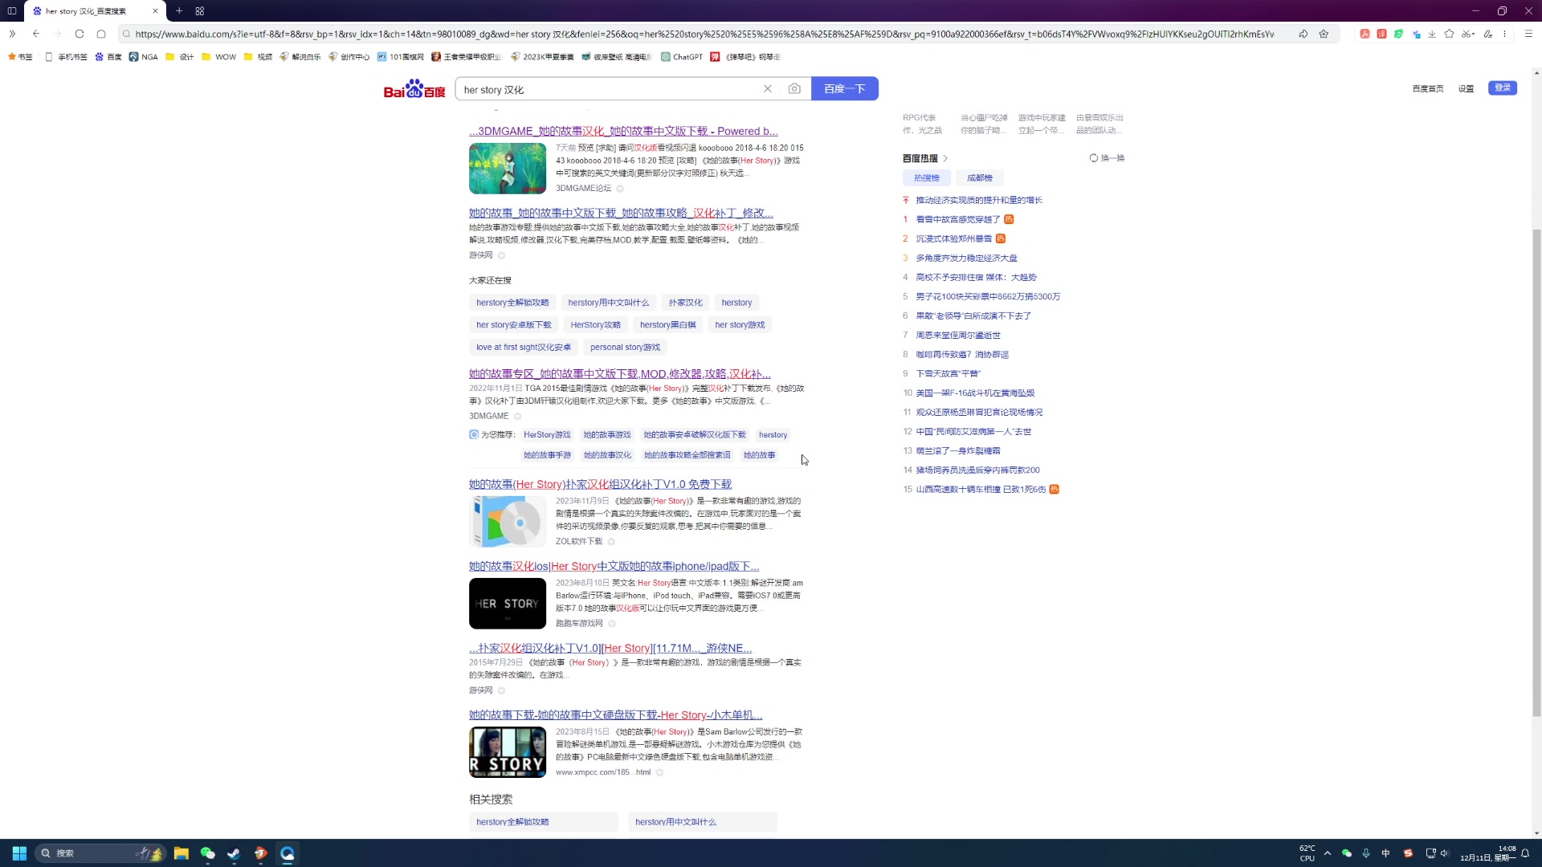Screen dimensions: 1542x867
Task: Open the 游侠网 她的故事攻略_汉化补丁 result link
Action: tap(621, 213)
